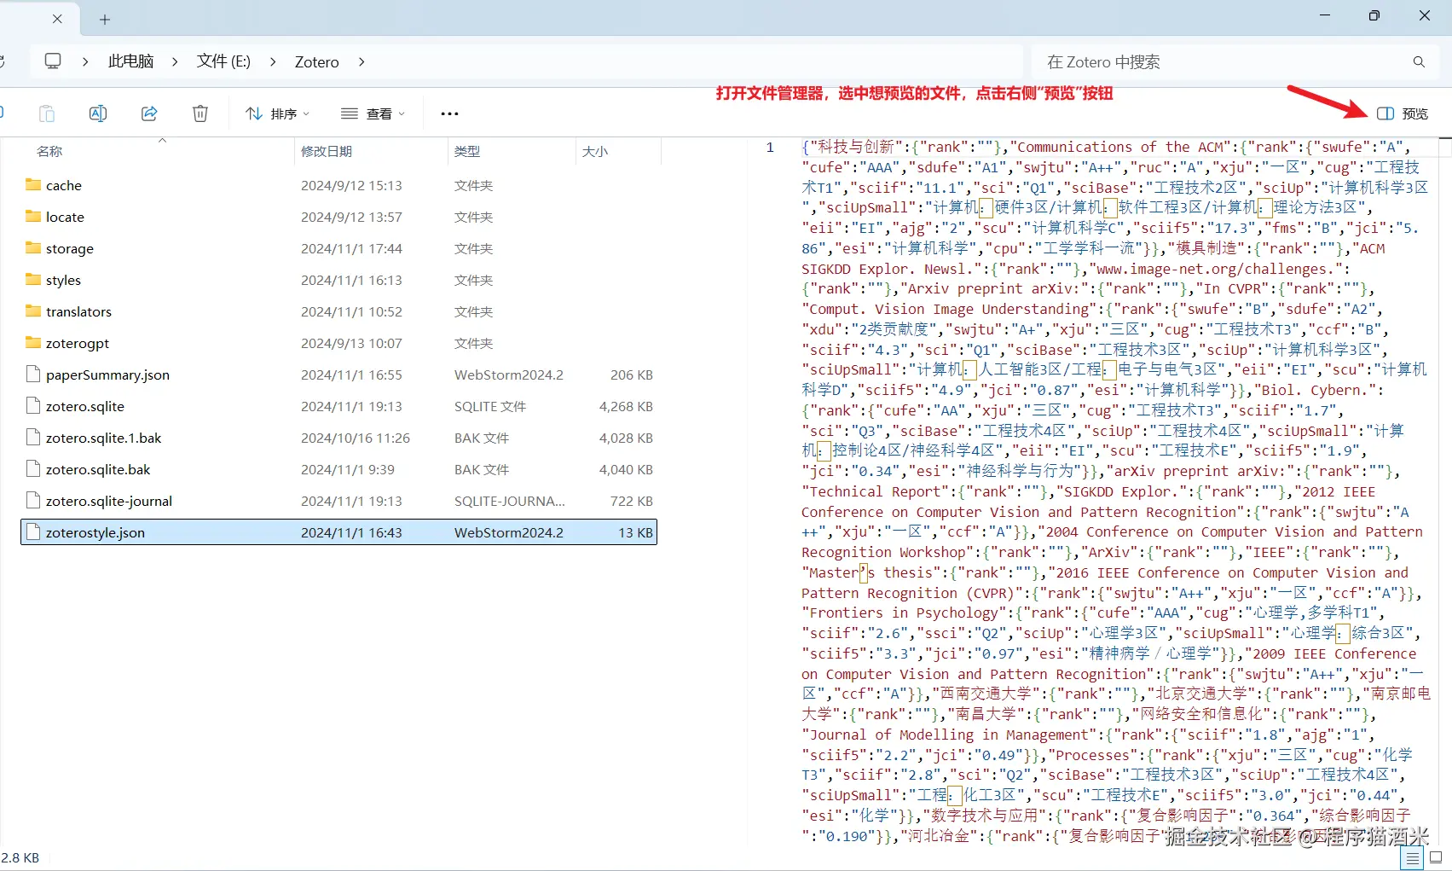Image resolution: width=1452 pixels, height=871 pixels.
Task: Toggle the 预览 preview pane button
Action: (1403, 113)
